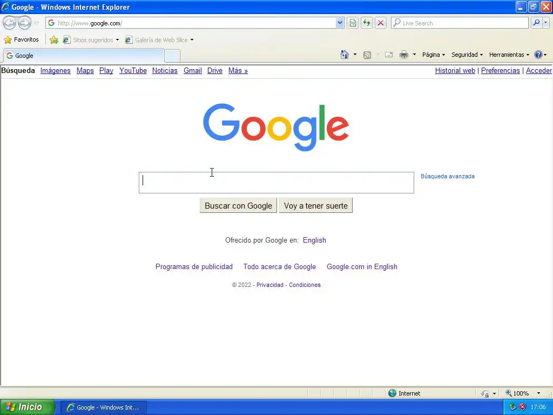
Task: Go forward with the Forward arrow button
Action: pos(24,23)
